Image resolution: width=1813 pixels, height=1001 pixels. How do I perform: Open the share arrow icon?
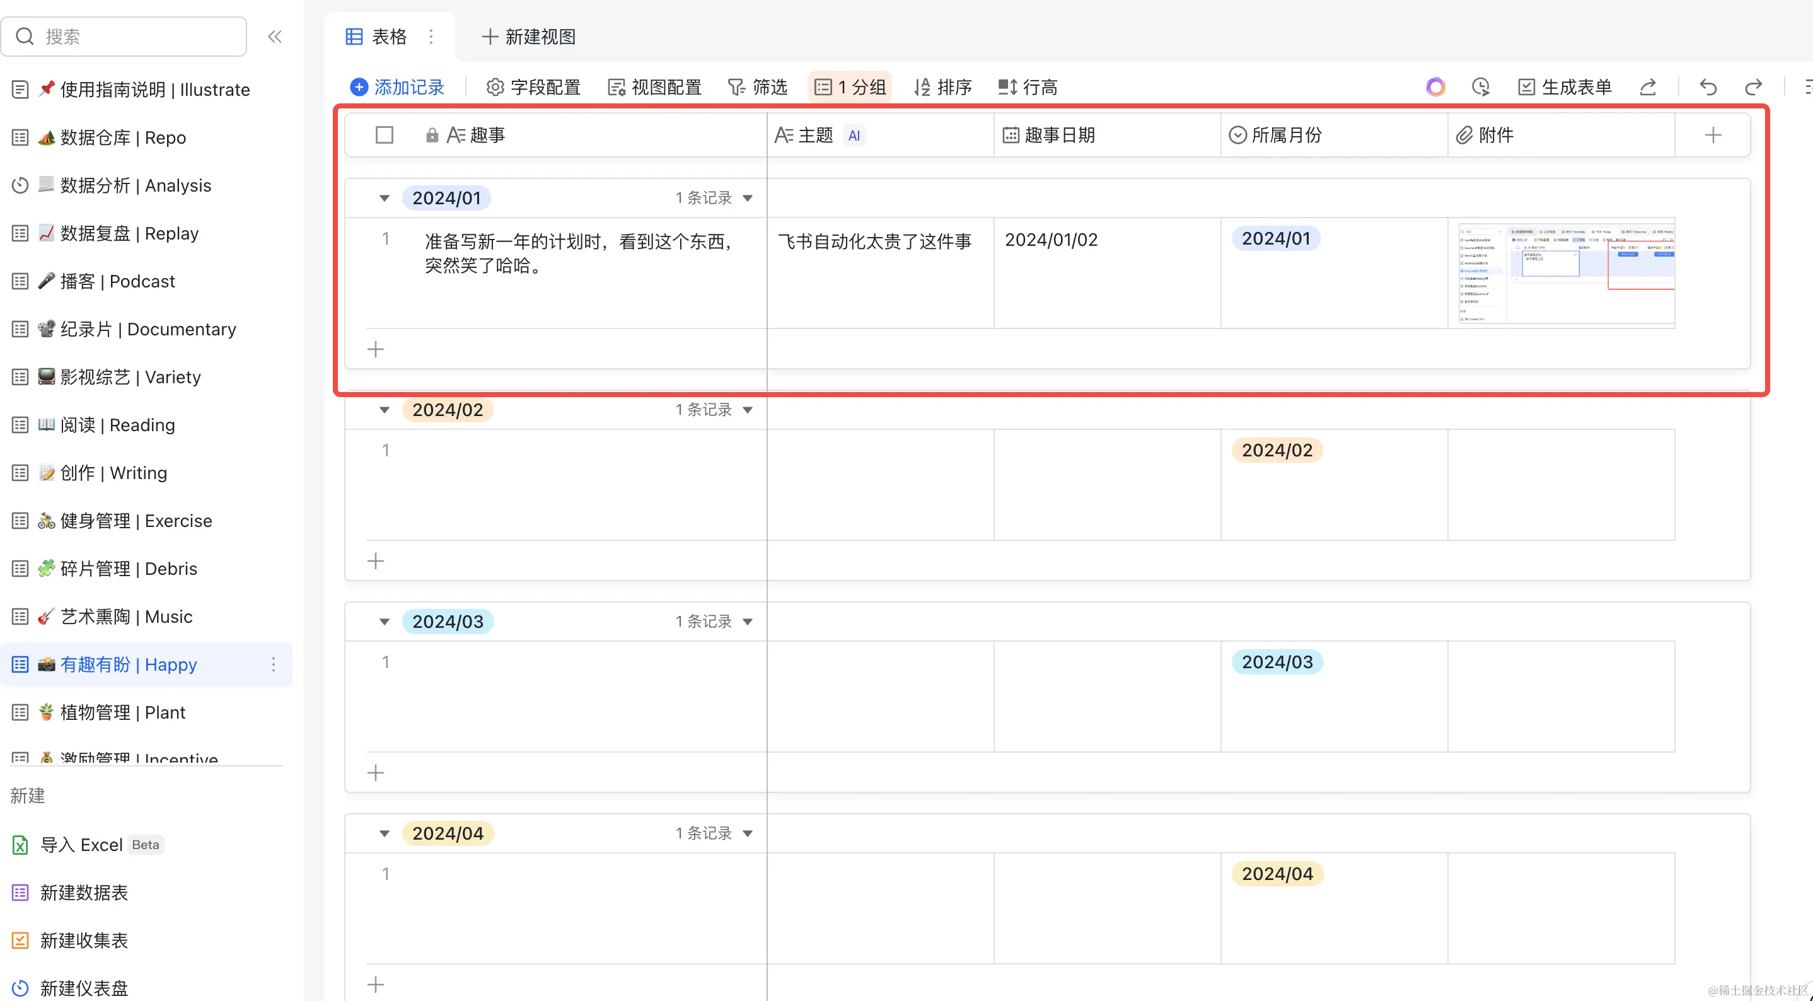point(1648,87)
